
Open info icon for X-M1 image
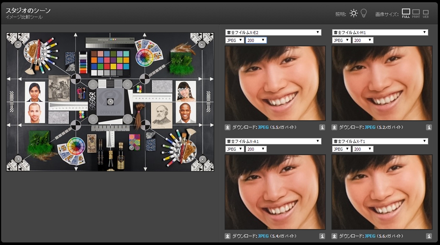[x=429, y=127]
